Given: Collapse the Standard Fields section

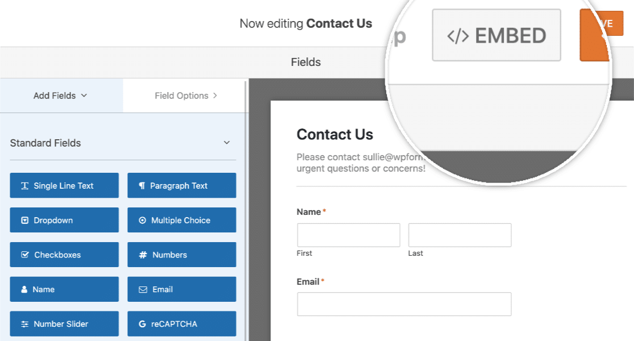Looking at the screenshot, I should [x=227, y=143].
